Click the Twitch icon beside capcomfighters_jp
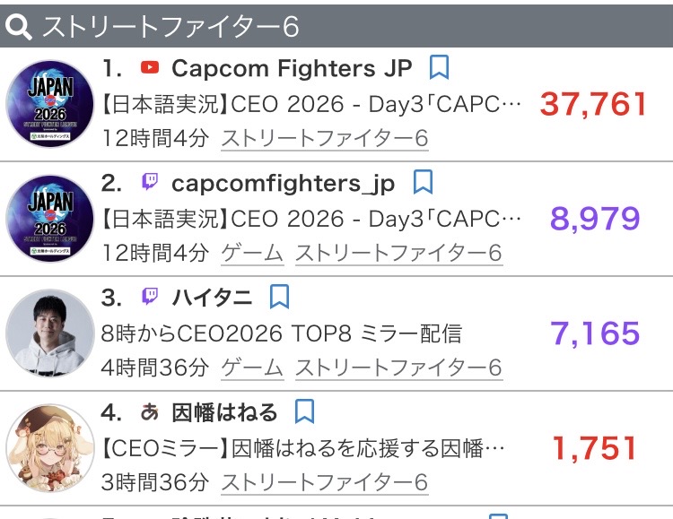 coord(150,182)
